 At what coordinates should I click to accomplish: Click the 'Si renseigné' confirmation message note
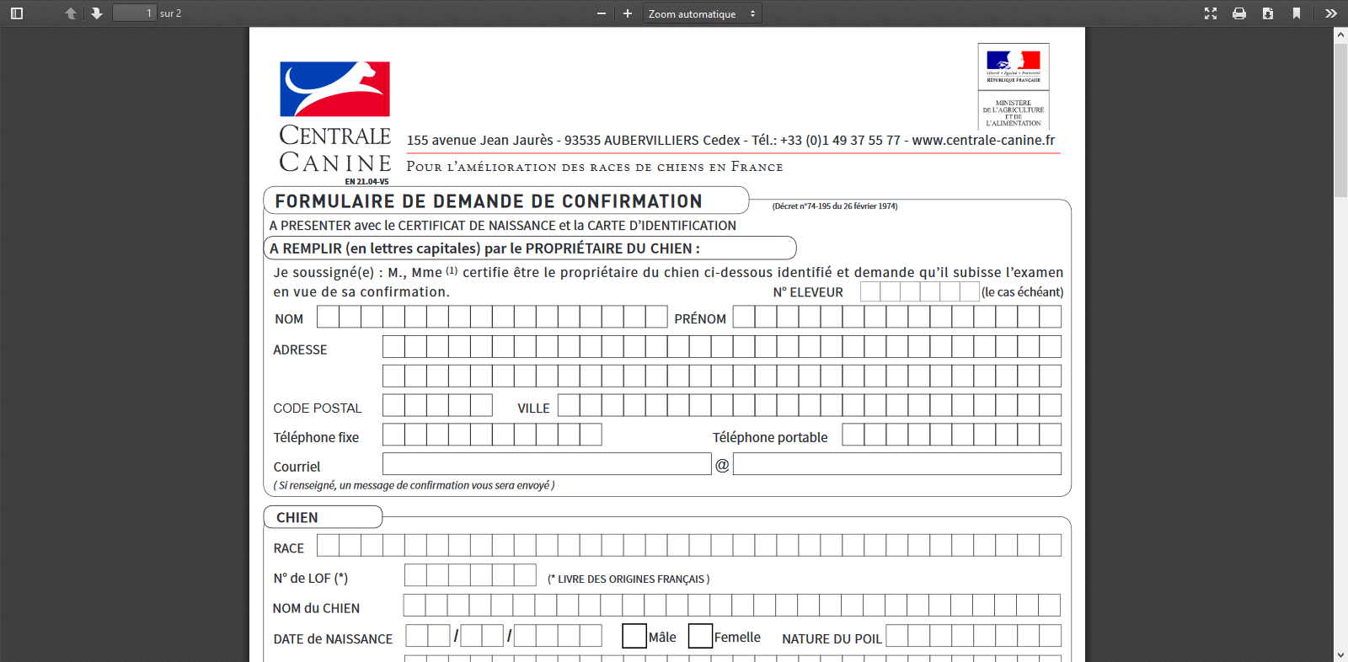(x=414, y=485)
